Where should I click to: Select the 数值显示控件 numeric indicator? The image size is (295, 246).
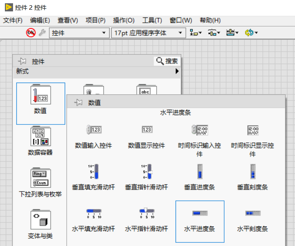pos(147,137)
